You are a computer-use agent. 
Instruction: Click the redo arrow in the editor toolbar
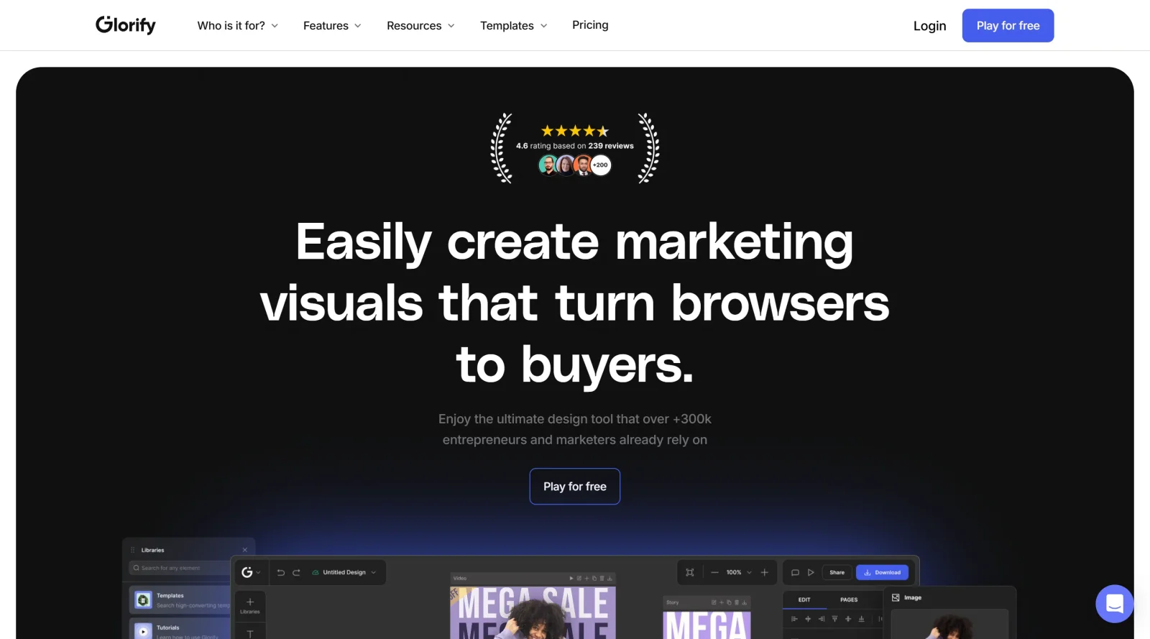click(296, 572)
